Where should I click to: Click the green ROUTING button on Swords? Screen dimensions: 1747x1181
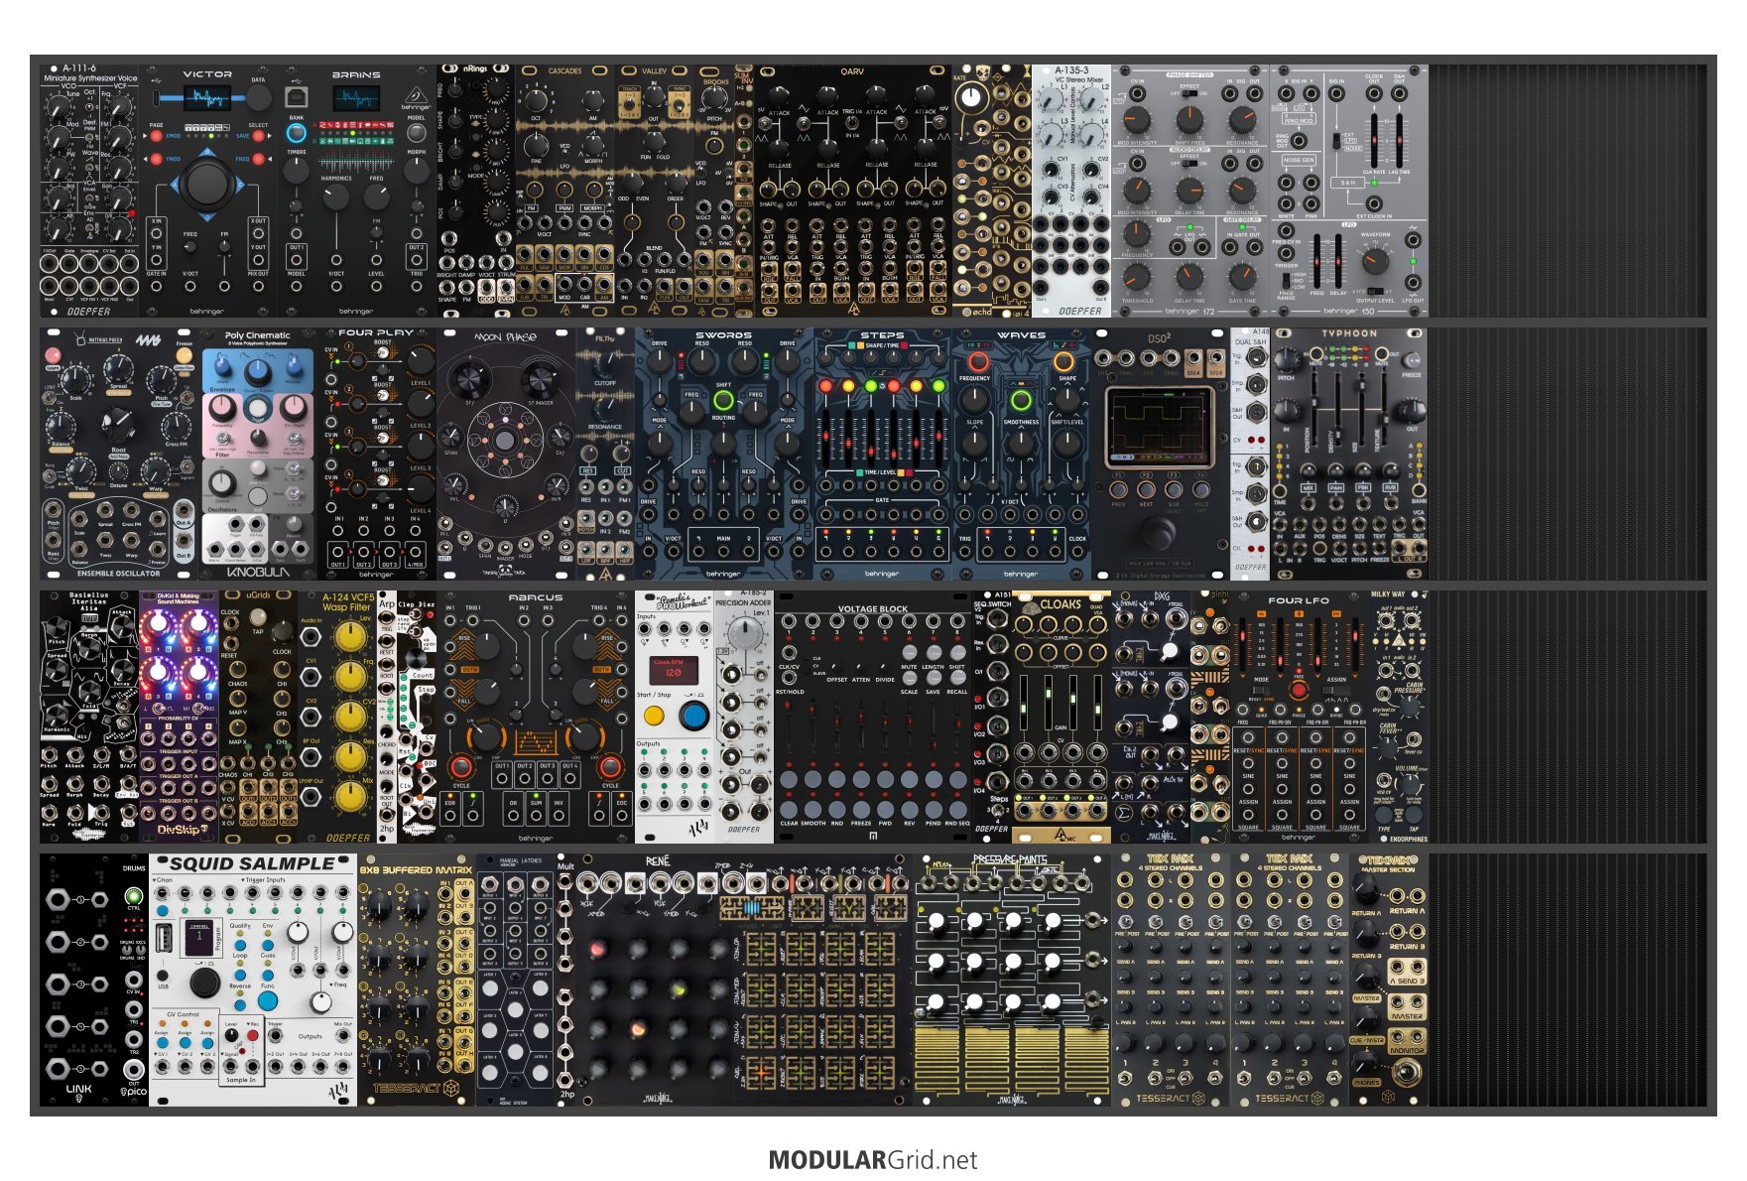[723, 401]
